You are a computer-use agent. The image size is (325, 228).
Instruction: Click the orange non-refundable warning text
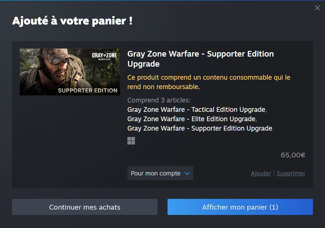coord(209,82)
